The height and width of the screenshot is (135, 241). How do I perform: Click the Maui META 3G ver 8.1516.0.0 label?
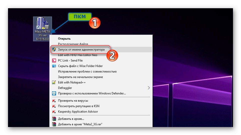coord(43,35)
